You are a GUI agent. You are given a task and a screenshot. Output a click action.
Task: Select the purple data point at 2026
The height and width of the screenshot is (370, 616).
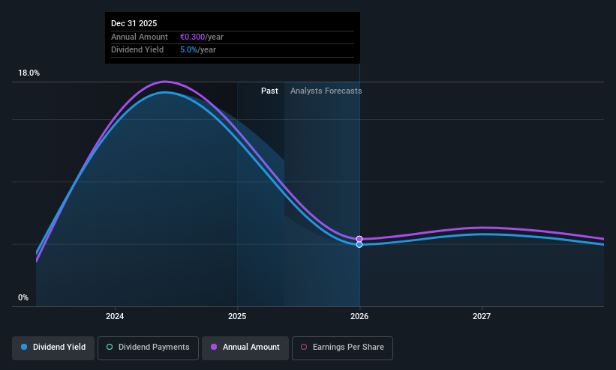tap(359, 239)
